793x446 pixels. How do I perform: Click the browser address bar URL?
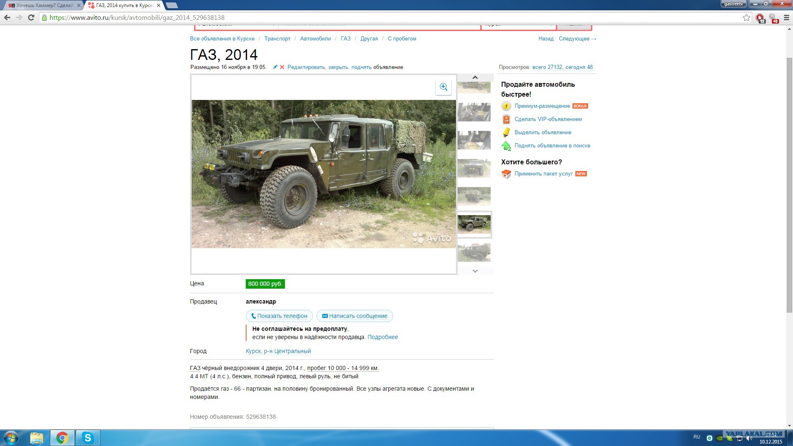tap(137, 18)
